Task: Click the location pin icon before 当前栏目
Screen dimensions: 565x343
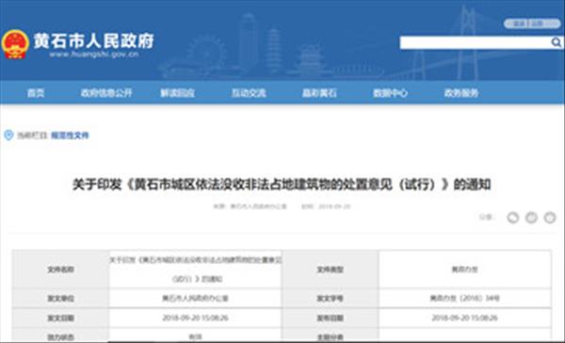Action: 8,135
